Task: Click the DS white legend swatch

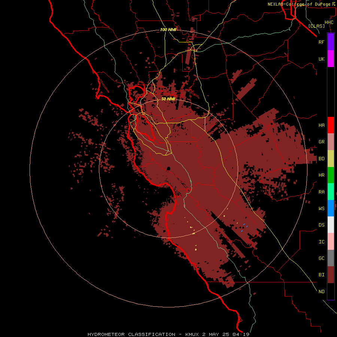Action: pyautogui.click(x=331, y=225)
